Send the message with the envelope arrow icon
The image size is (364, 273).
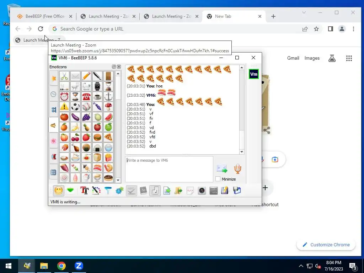(x=222, y=169)
